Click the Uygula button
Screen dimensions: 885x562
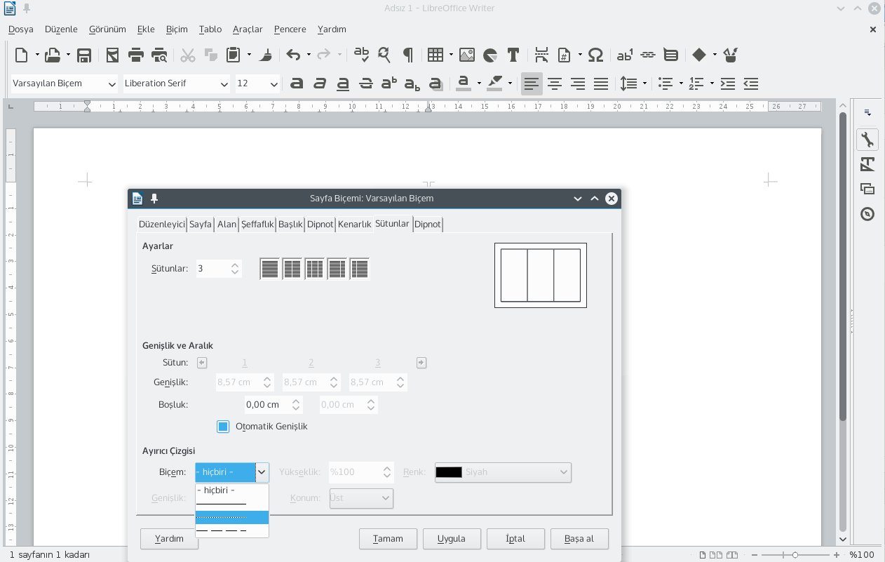pyautogui.click(x=452, y=539)
